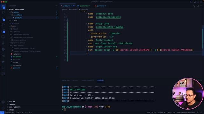Switch to the pom.xml editor tab
Image resolution: width=204 pixels, height=114 pixels.
100,6
